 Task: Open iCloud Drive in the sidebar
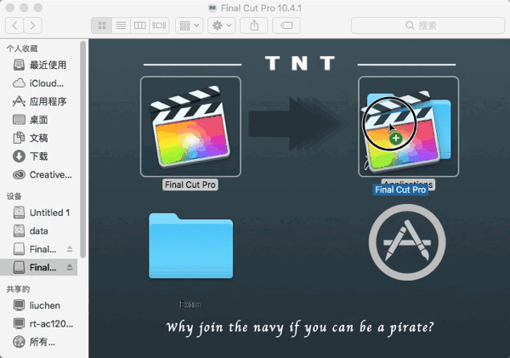tap(40, 83)
